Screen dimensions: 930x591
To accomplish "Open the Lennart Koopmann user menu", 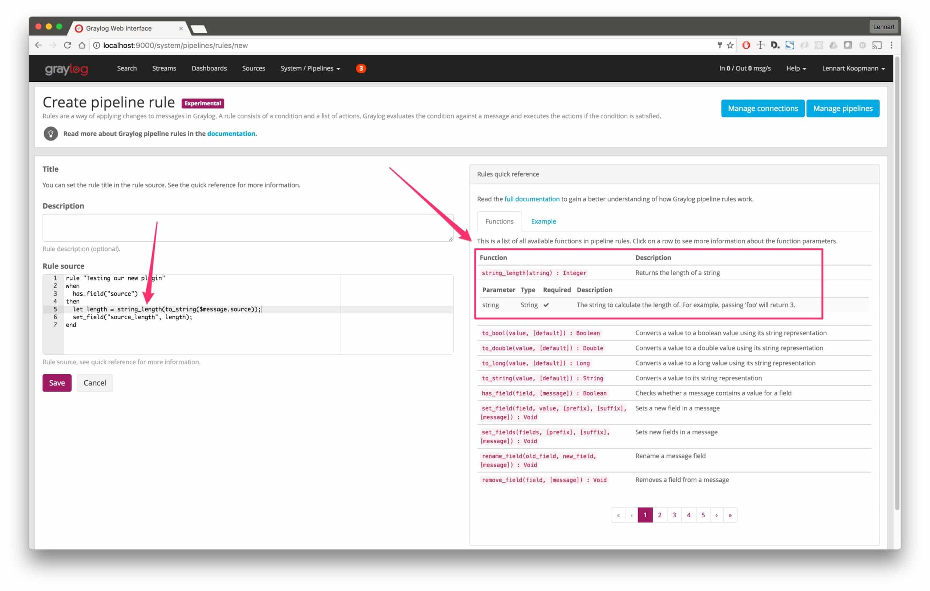I will pos(853,68).
